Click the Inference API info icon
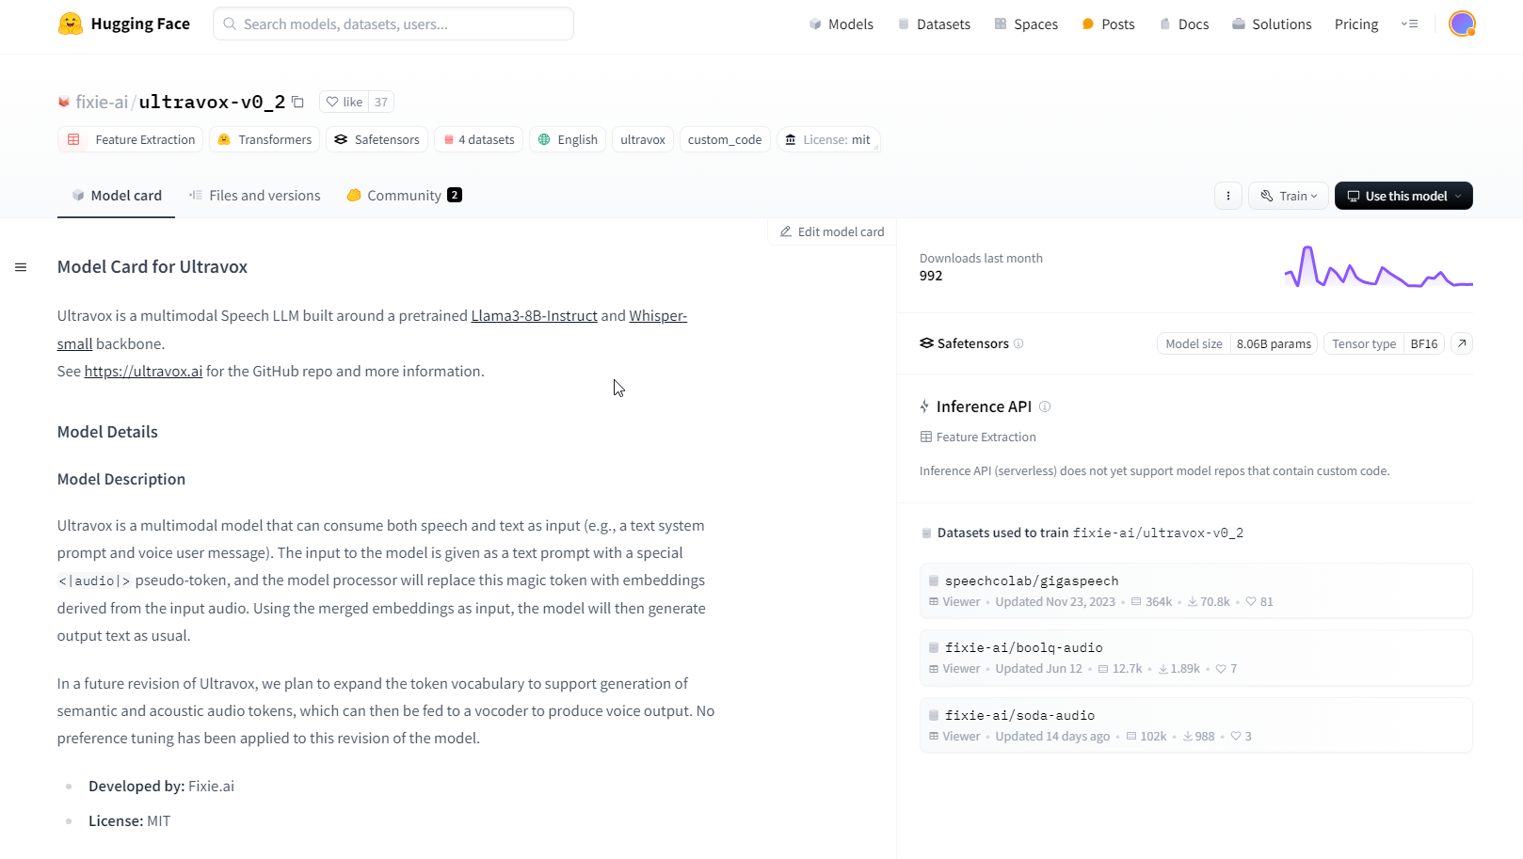This screenshot has height=859, width=1523. (1045, 406)
